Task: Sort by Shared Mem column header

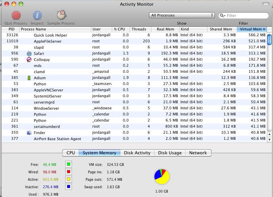Action: (222, 29)
